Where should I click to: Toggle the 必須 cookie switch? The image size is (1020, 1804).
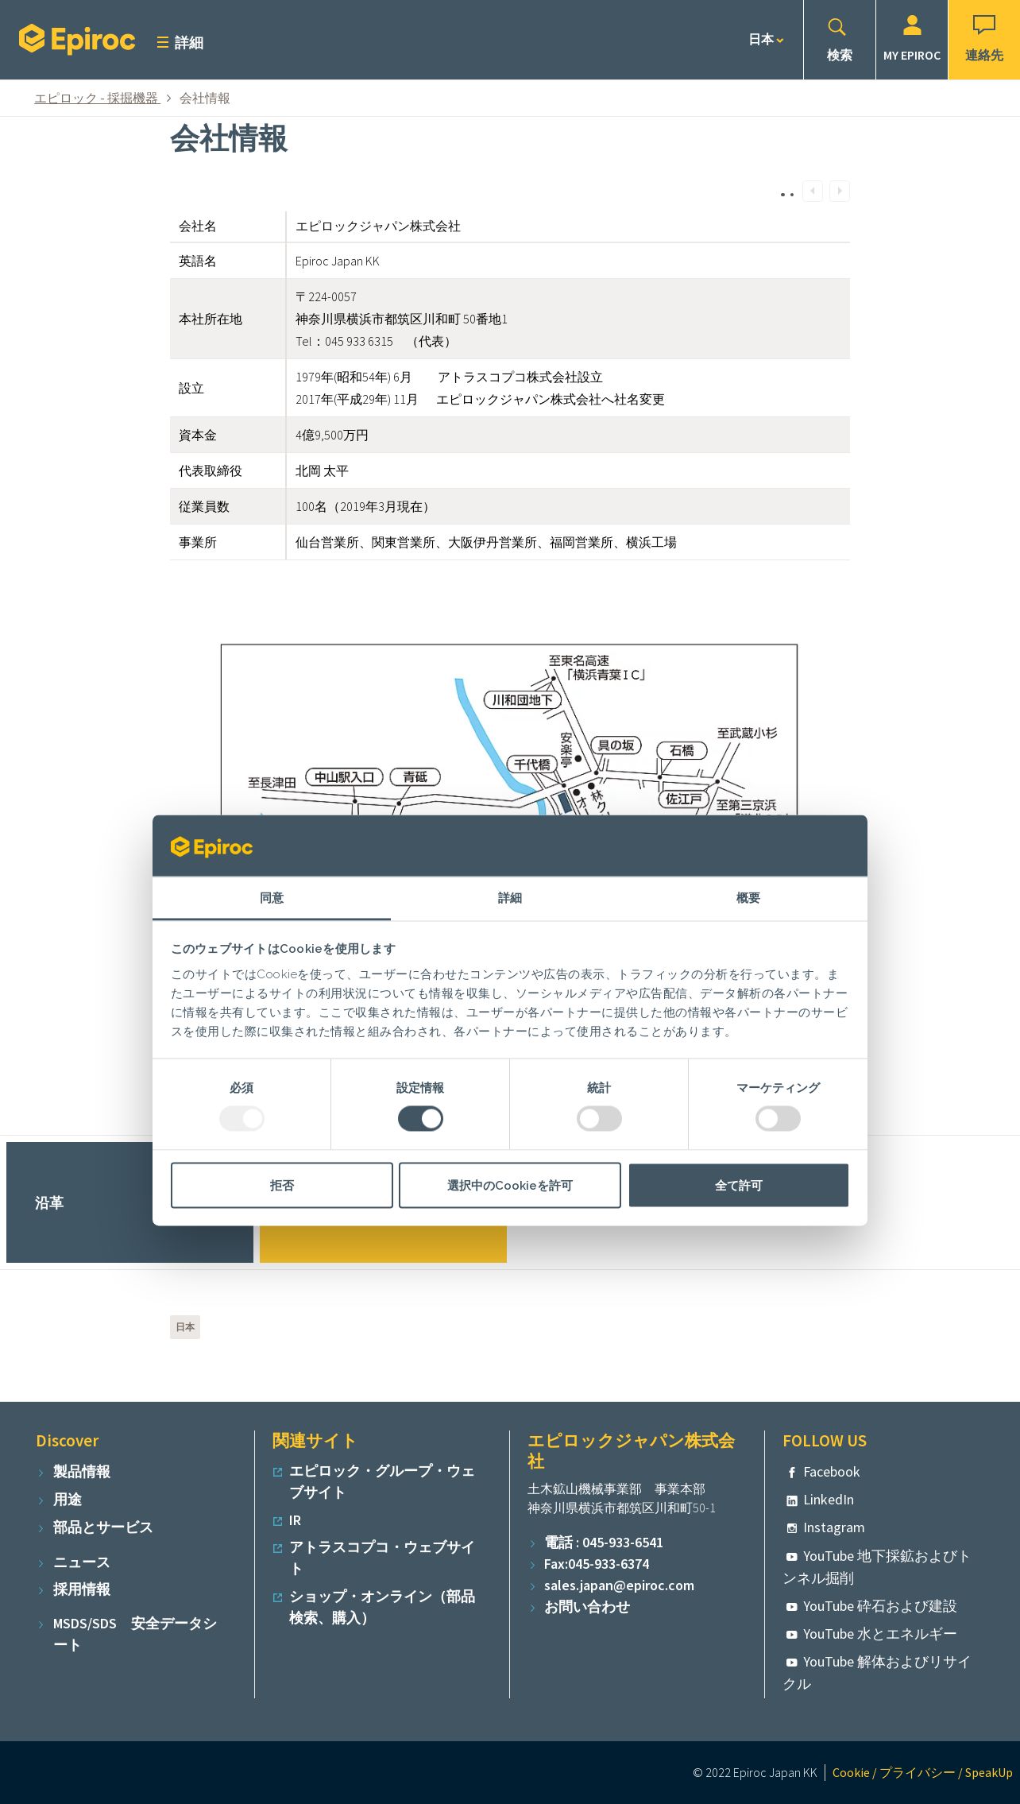click(241, 1119)
